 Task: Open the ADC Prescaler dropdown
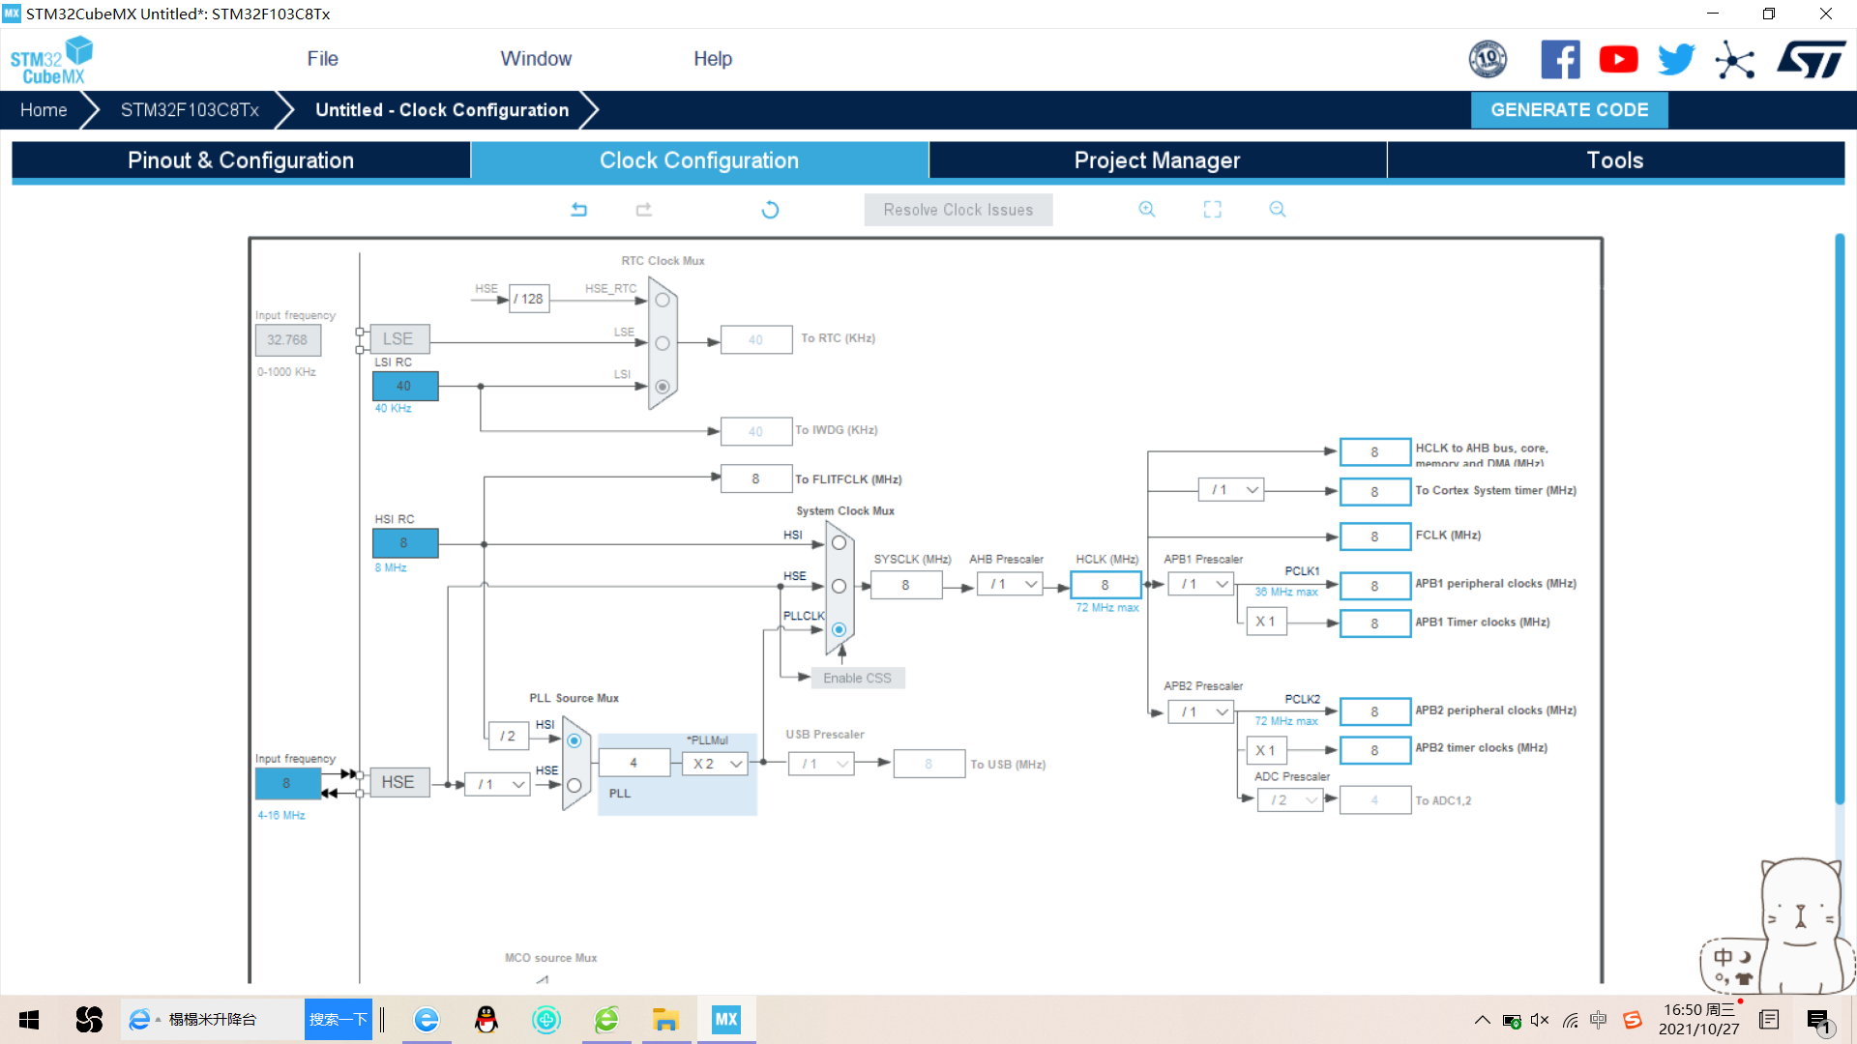pos(1290,800)
